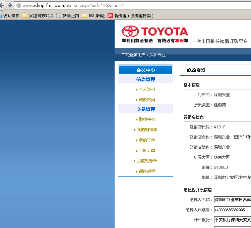Click the browser back arrow button
251x228 pixels.
(2, 5)
